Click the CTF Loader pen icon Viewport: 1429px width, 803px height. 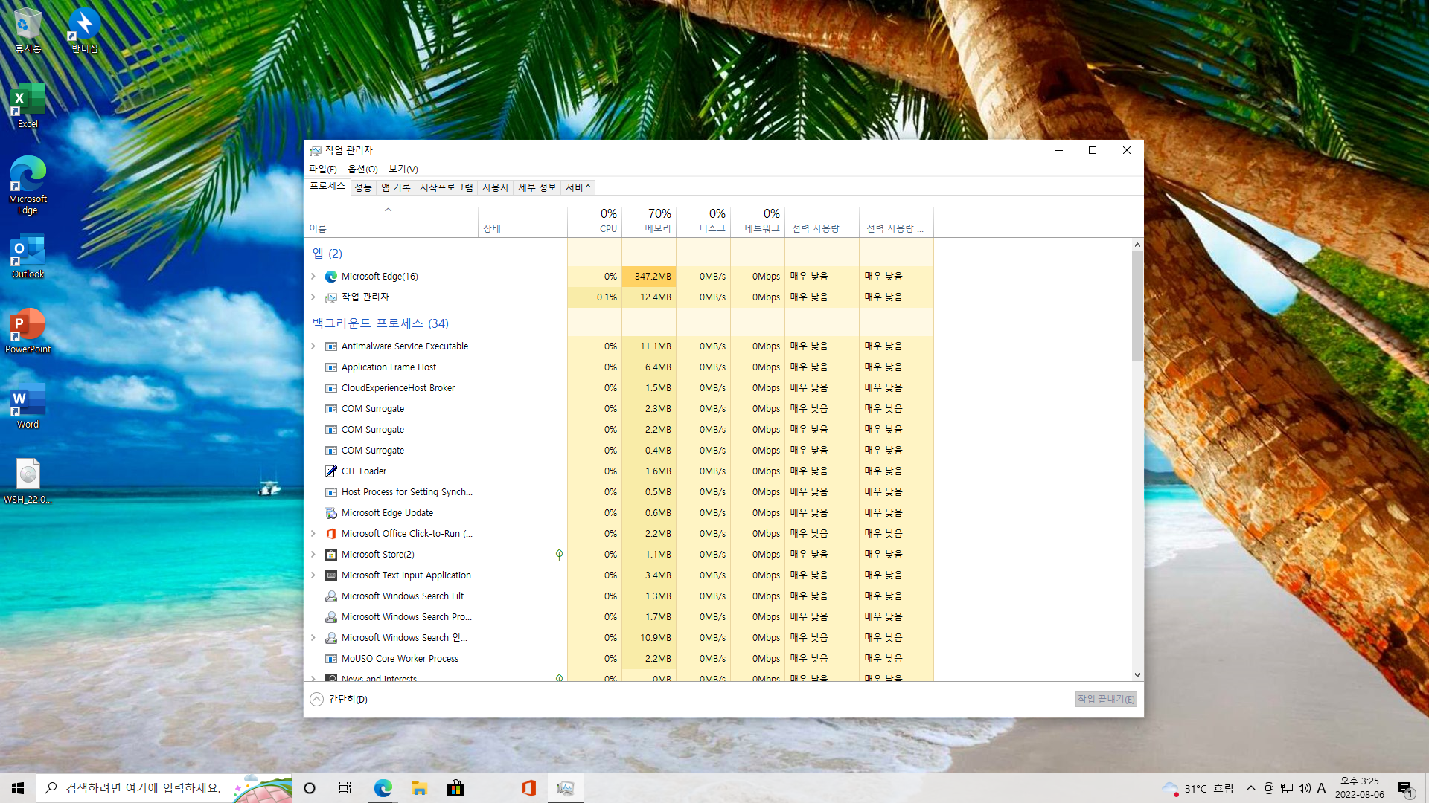[x=331, y=471]
